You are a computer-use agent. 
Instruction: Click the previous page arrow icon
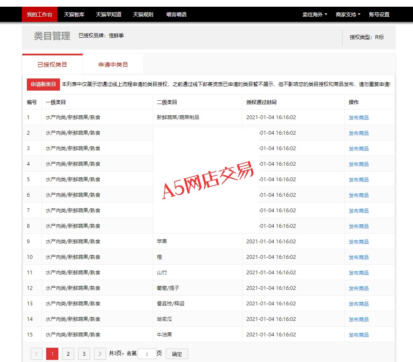[x=37, y=354]
